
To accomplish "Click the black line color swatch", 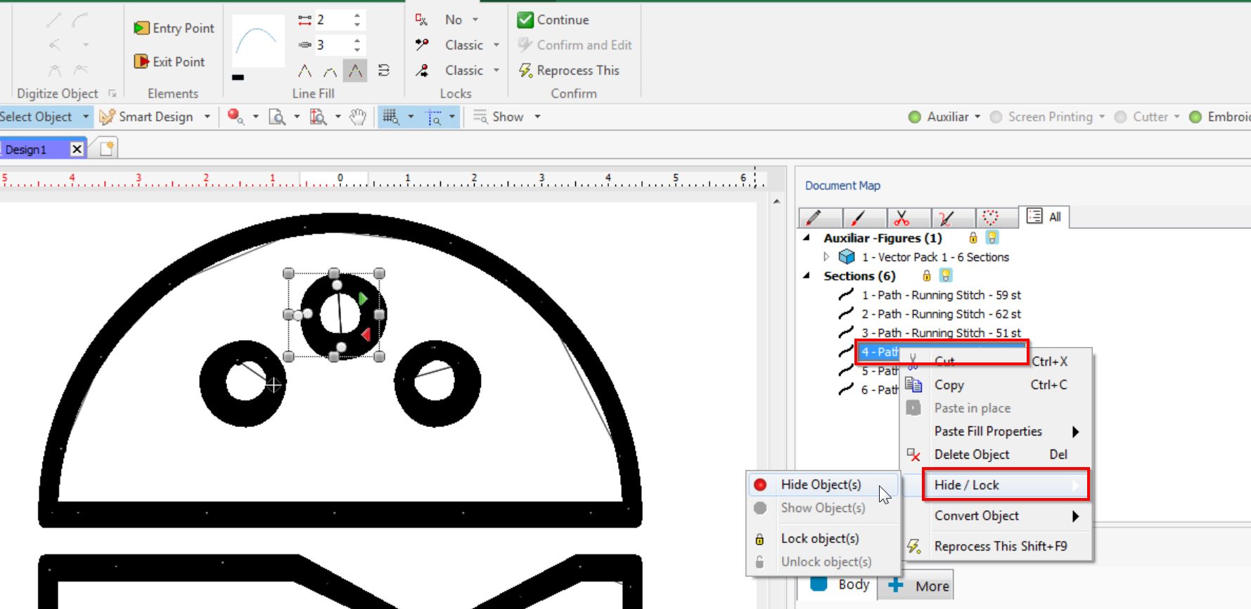I will [238, 77].
